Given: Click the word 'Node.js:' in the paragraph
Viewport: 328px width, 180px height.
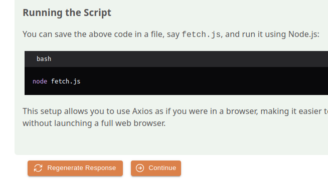Looking at the screenshot, I should pyautogui.click(x=304, y=34).
